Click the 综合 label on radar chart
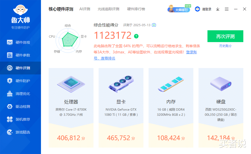The width and height of the screenshot is (251, 154). click(68, 25)
